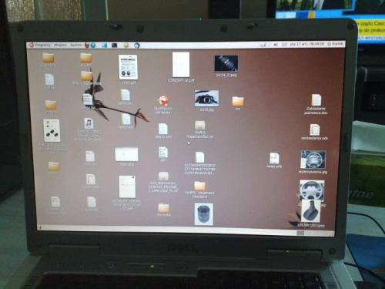Open the mail indicator envelope icon
This screenshot has height=289, width=385.
pyautogui.click(x=284, y=45)
